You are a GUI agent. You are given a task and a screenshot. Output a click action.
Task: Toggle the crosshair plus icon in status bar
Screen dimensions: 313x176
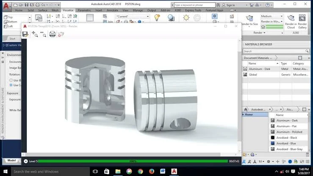(x=277, y=162)
